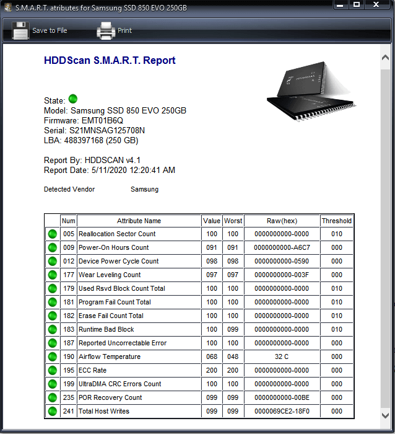Click raw value 0000069CE2-18F0
Viewport: 395px width, 434px height.
pyautogui.click(x=282, y=411)
